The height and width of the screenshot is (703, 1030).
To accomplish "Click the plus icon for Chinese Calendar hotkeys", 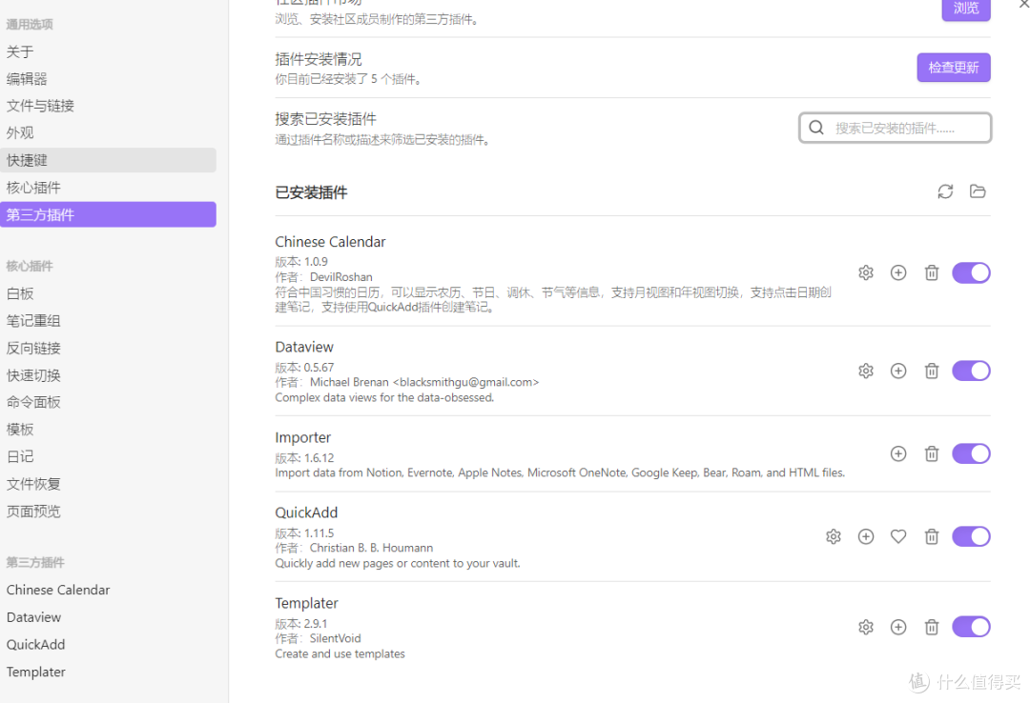I will point(898,272).
